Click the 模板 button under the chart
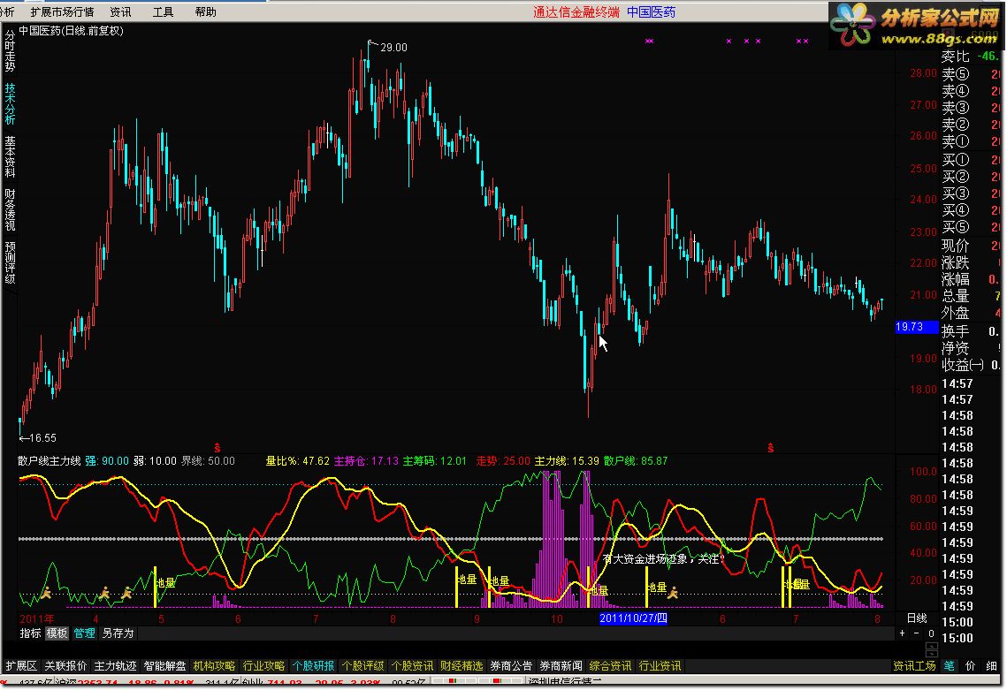 point(57,633)
